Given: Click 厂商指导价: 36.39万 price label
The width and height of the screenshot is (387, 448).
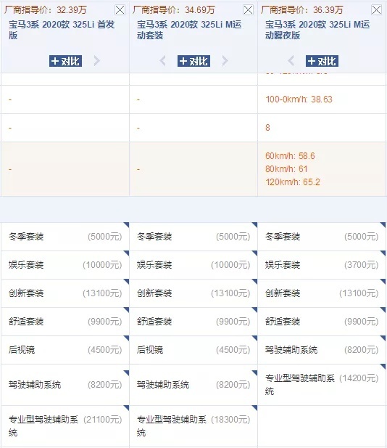Looking at the screenshot, I should [x=302, y=10].
